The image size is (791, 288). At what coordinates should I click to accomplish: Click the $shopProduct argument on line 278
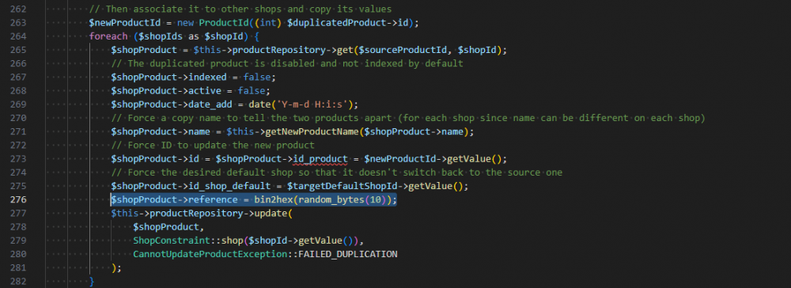[166, 227]
